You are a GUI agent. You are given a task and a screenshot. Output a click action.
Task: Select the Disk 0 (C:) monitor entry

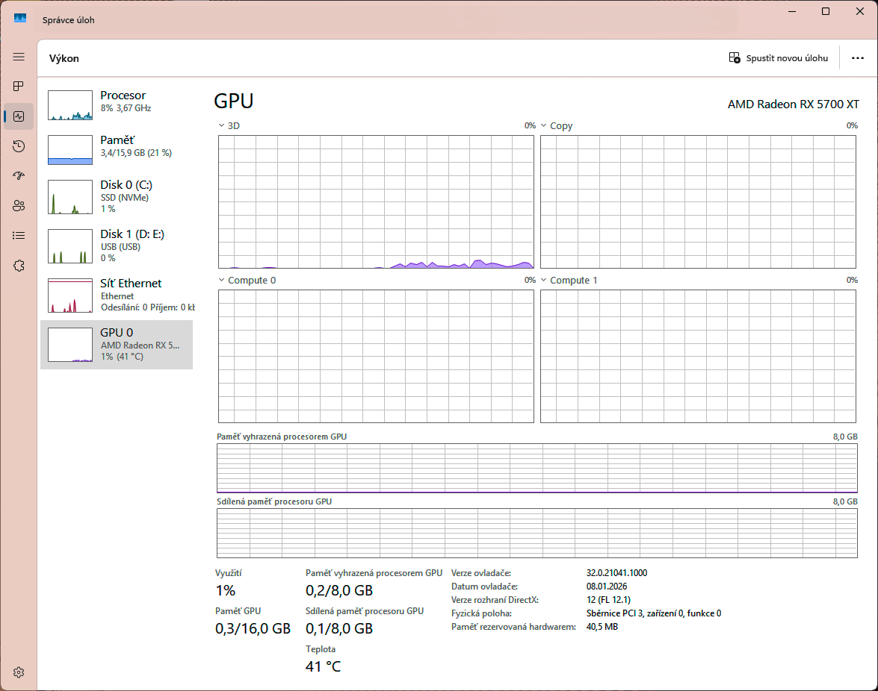116,196
